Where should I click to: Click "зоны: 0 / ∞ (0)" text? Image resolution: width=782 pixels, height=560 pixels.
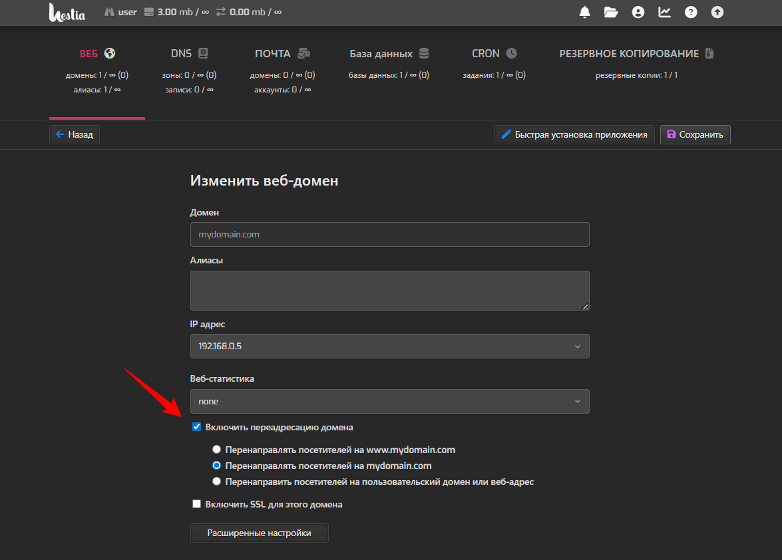189,75
